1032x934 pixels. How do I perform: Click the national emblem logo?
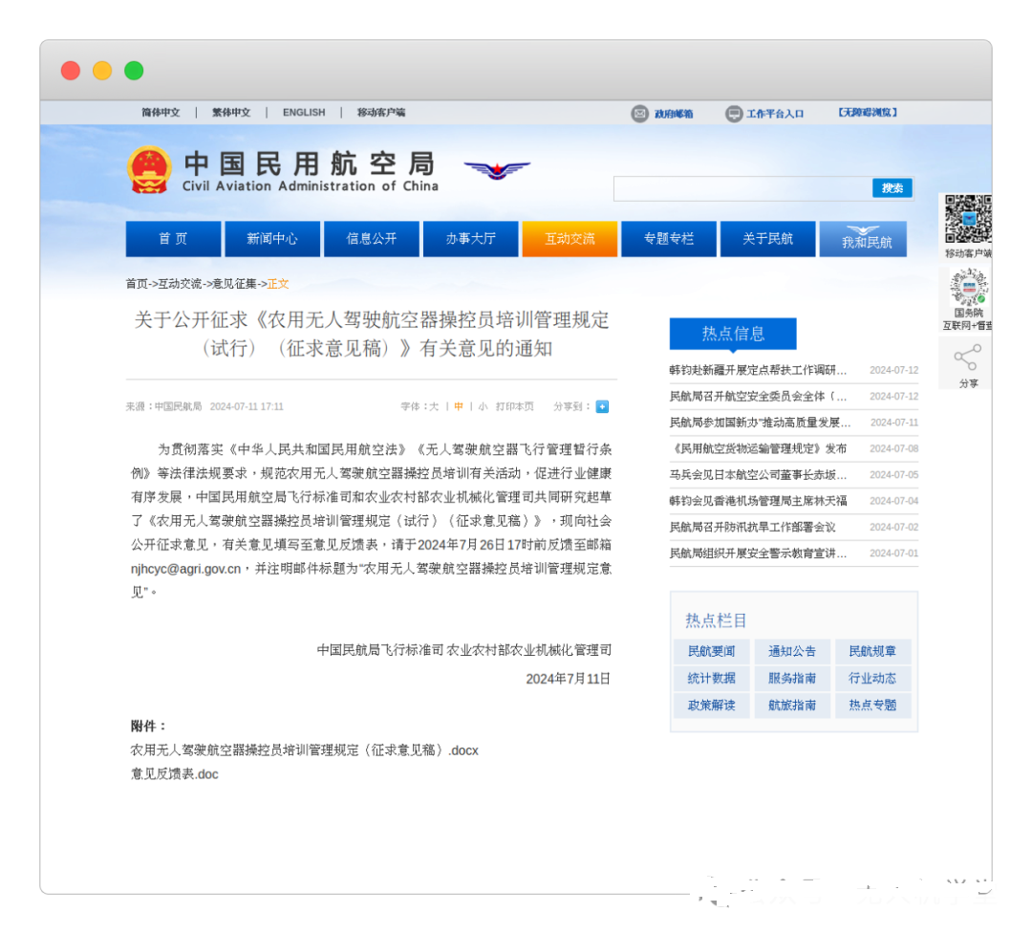150,169
